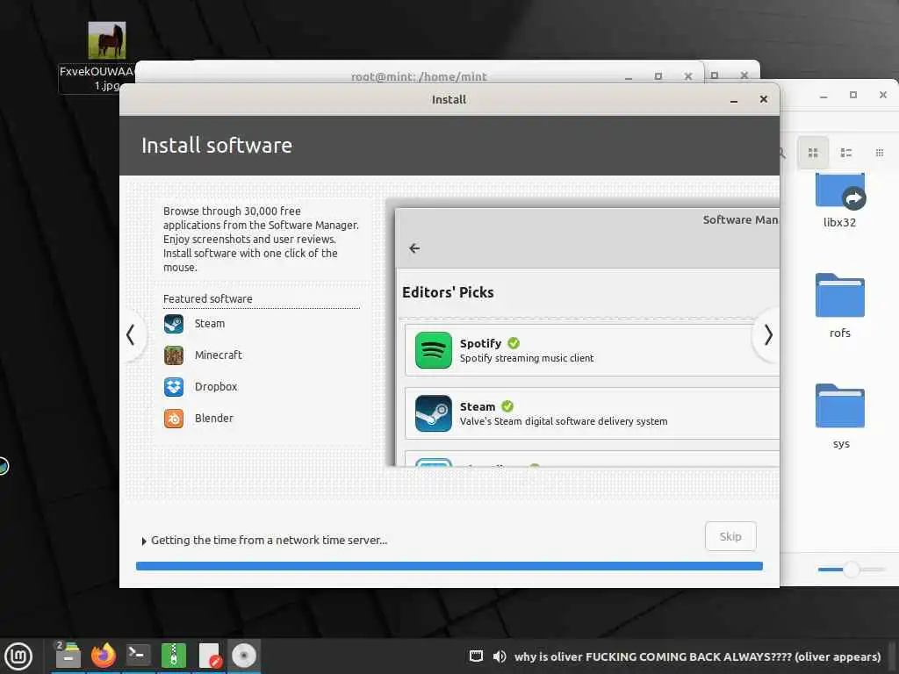
Task: Click the Editors' Picks heading
Action: pos(448,292)
